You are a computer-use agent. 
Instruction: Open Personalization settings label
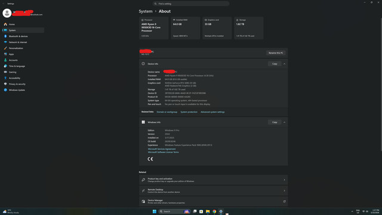16,48
